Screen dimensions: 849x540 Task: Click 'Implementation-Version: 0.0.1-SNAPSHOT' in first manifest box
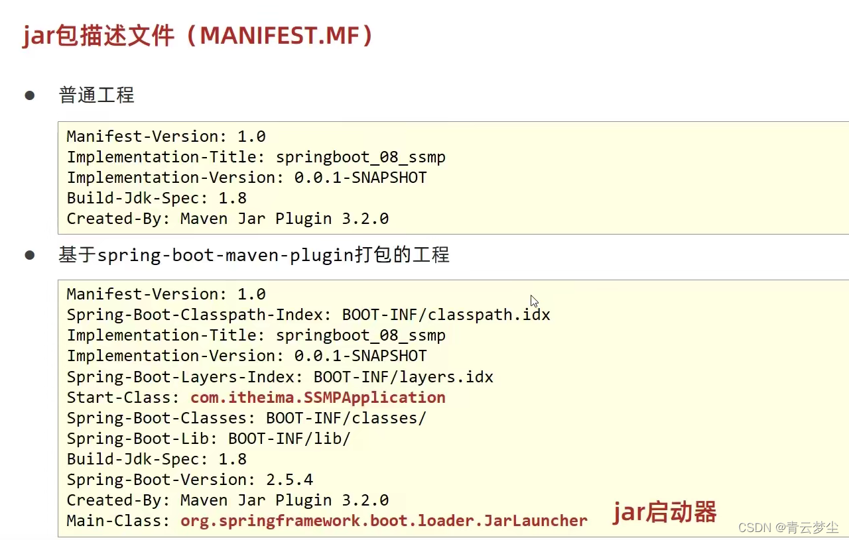tap(247, 178)
